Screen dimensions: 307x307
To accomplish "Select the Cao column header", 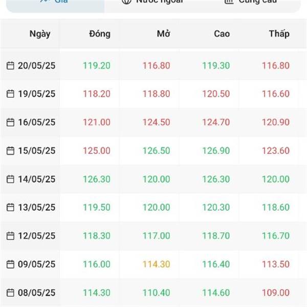I will [x=222, y=34].
